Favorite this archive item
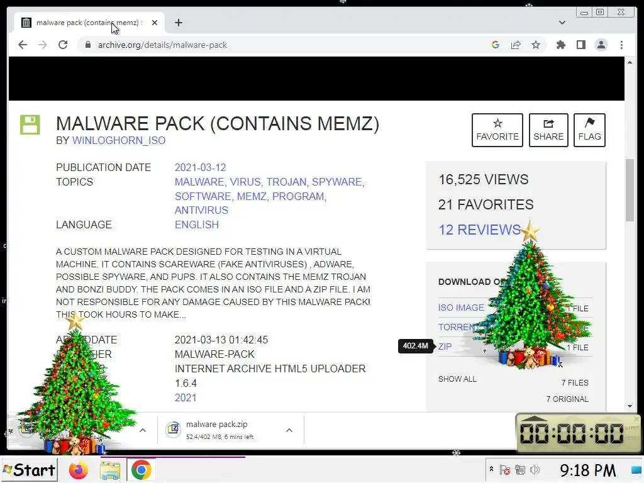The width and height of the screenshot is (644, 483). pyautogui.click(x=497, y=130)
